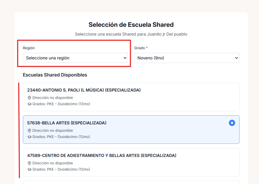Pick 47589-Centro de Adiestramiento y Bellas Artes title
Screen dimensions: 259x184
click(102, 155)
